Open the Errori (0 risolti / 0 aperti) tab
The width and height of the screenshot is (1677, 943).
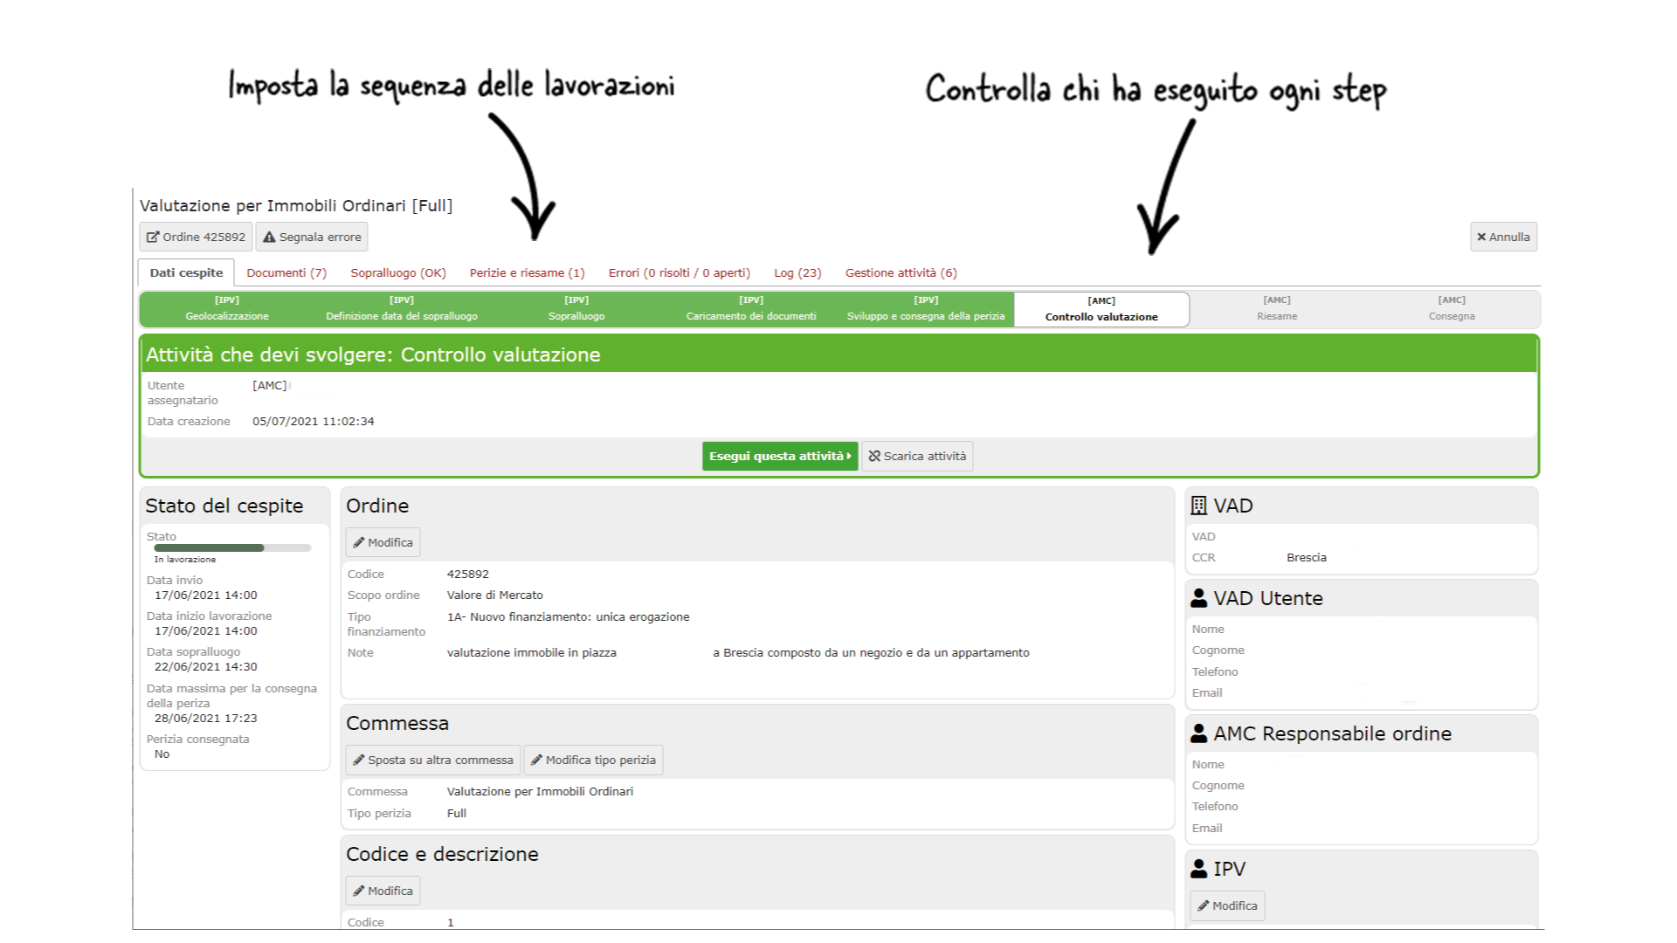[680, 272]
